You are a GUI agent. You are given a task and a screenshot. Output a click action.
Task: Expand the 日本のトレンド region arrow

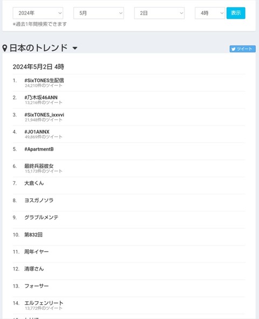tap(75, 48)
